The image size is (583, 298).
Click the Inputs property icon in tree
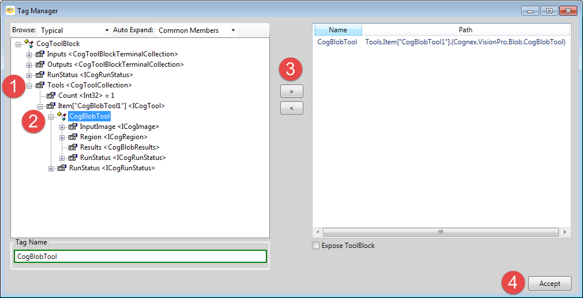tap(40, 54)
